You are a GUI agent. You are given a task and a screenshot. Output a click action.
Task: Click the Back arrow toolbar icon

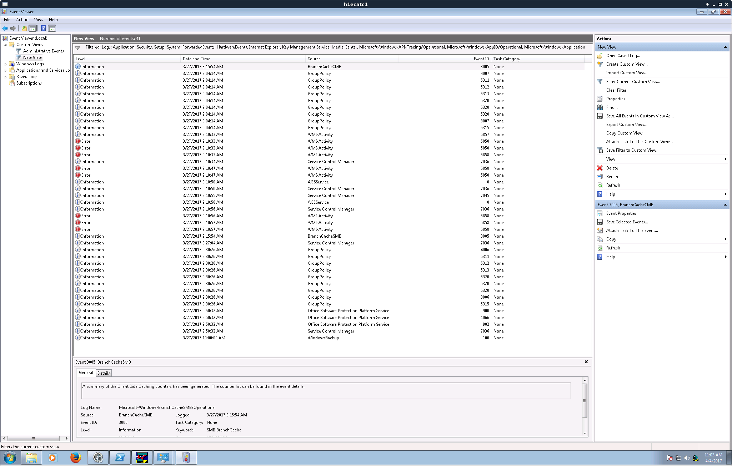(x=5, y=28)
